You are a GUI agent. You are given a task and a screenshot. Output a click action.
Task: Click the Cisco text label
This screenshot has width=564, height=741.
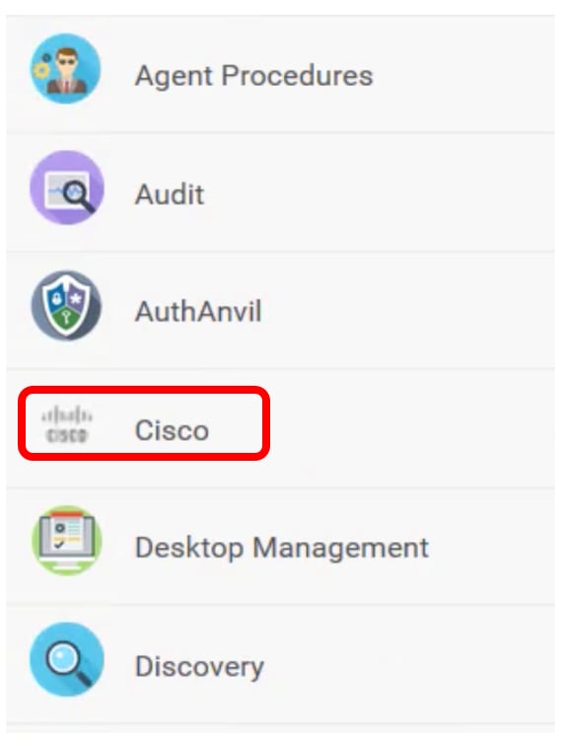pos(172,430)
